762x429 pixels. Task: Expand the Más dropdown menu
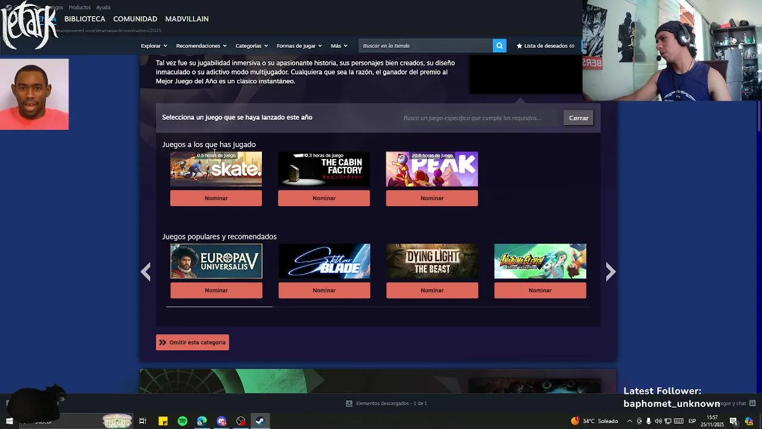[x=339, y=46]
